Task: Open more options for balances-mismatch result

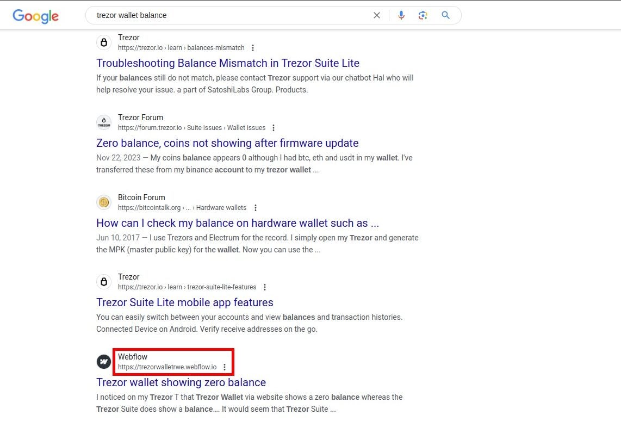Action: pyautogui.click(x=253, y=48)
